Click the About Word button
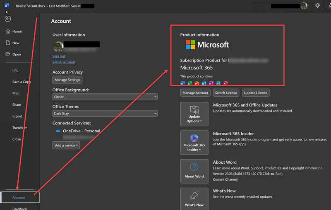The height and width of the screenshot is (210, 331). 194,171
